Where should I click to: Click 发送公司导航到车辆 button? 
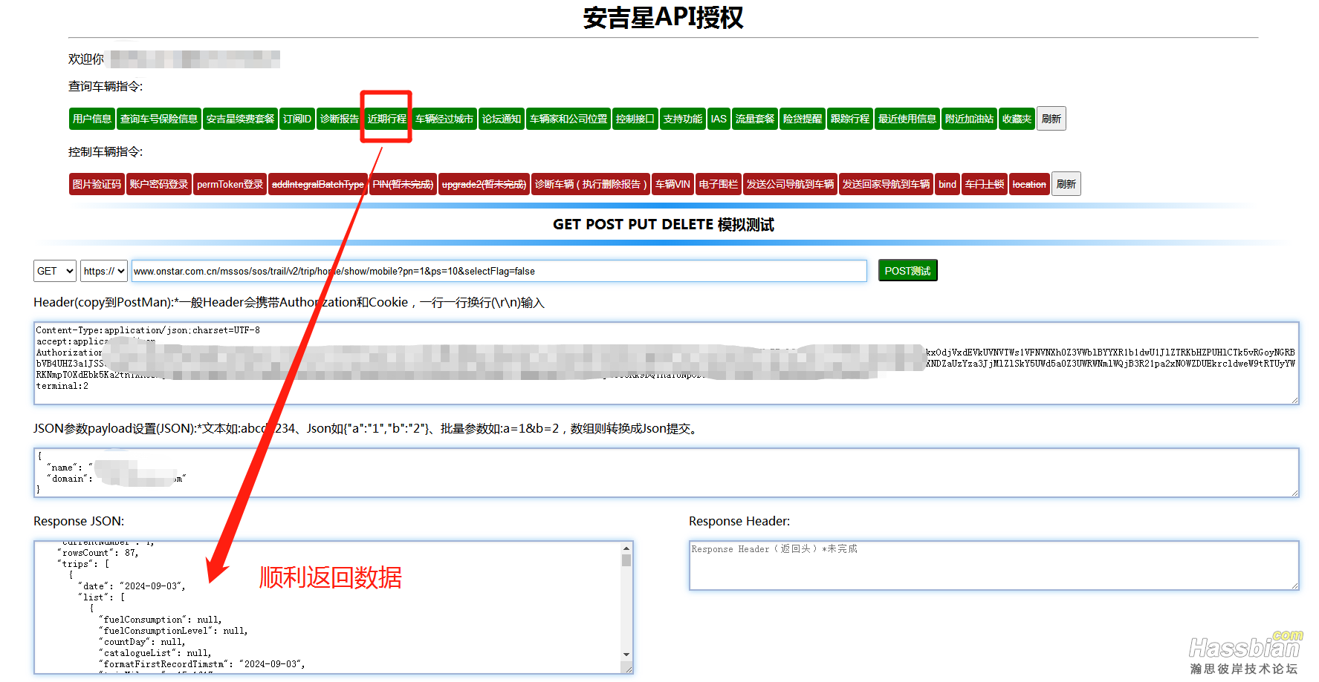tap(790, 184)
